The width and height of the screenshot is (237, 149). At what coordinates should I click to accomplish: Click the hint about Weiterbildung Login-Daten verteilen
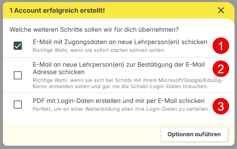point(121,109)
